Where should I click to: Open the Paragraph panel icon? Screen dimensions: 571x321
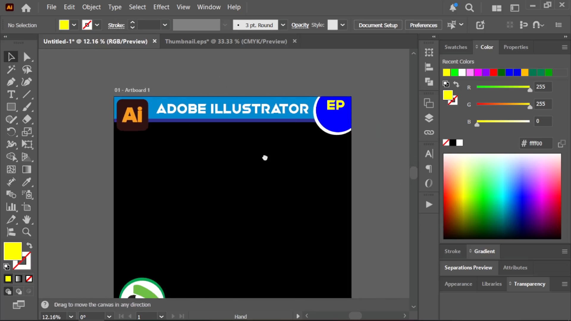pyautogui.click(x=429, y=169)
